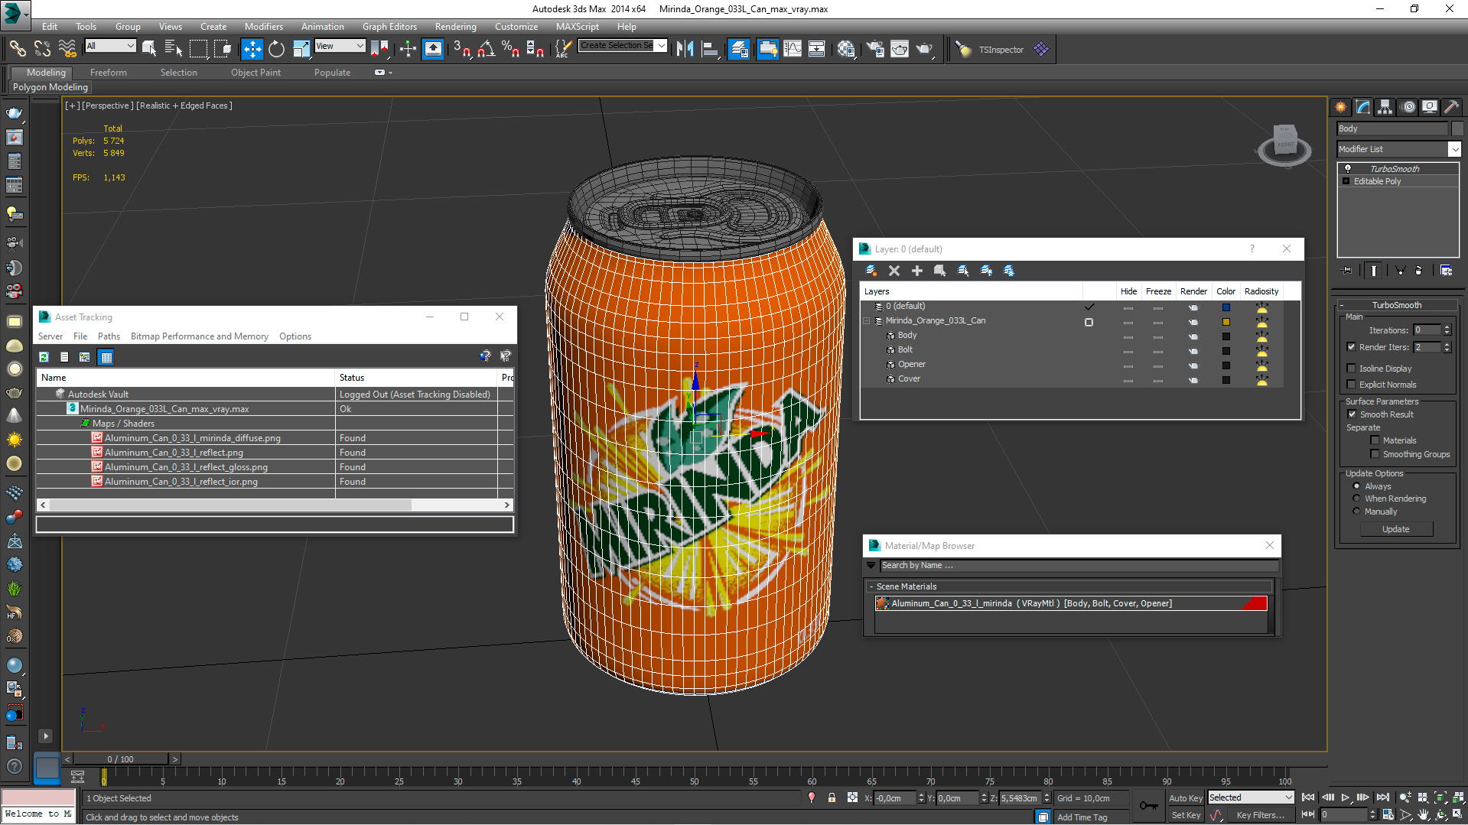Add selected objects to layer plus icon
The height and width of the screenshot is (825, 1468).
(x=916, y=271)
